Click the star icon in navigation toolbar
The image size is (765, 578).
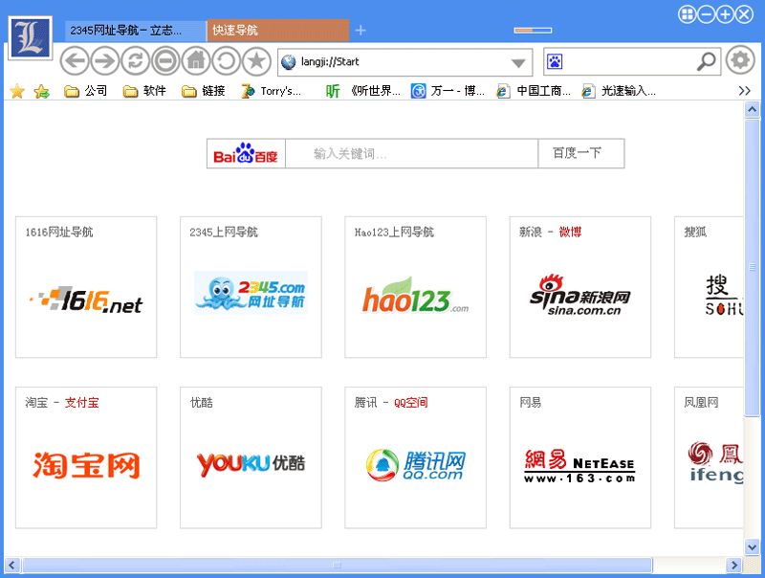point(256,61)
